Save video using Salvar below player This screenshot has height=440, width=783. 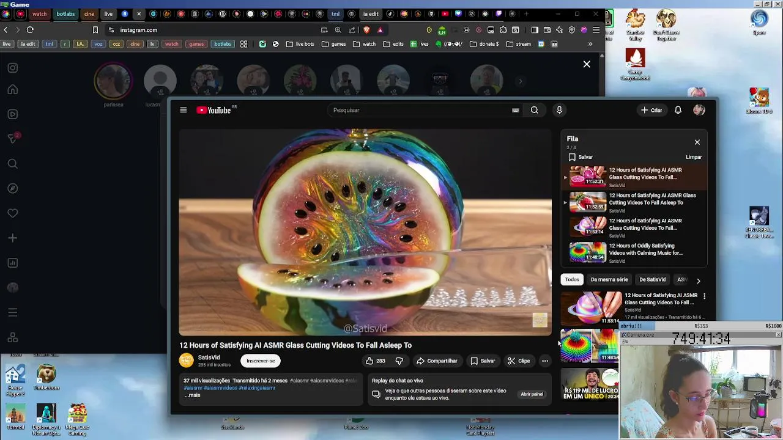point(483,361)
